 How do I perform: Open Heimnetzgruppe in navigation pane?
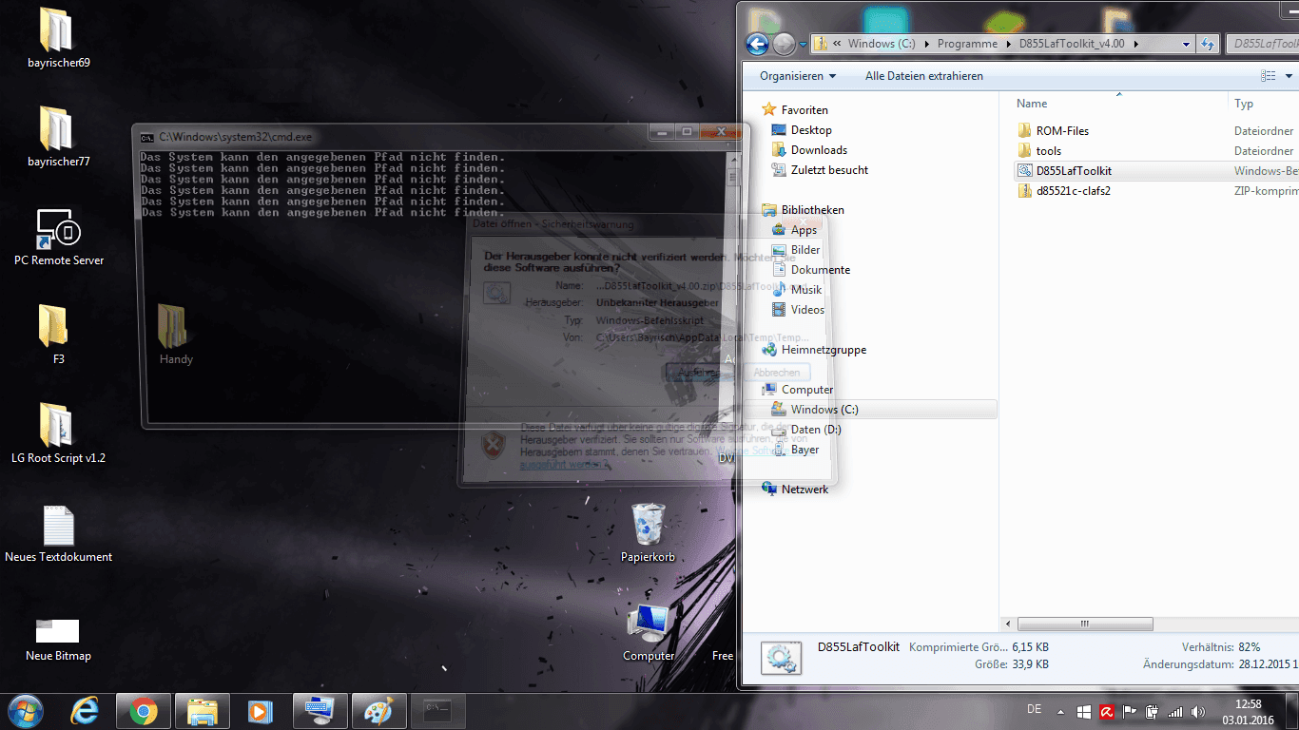click(824, 350)
